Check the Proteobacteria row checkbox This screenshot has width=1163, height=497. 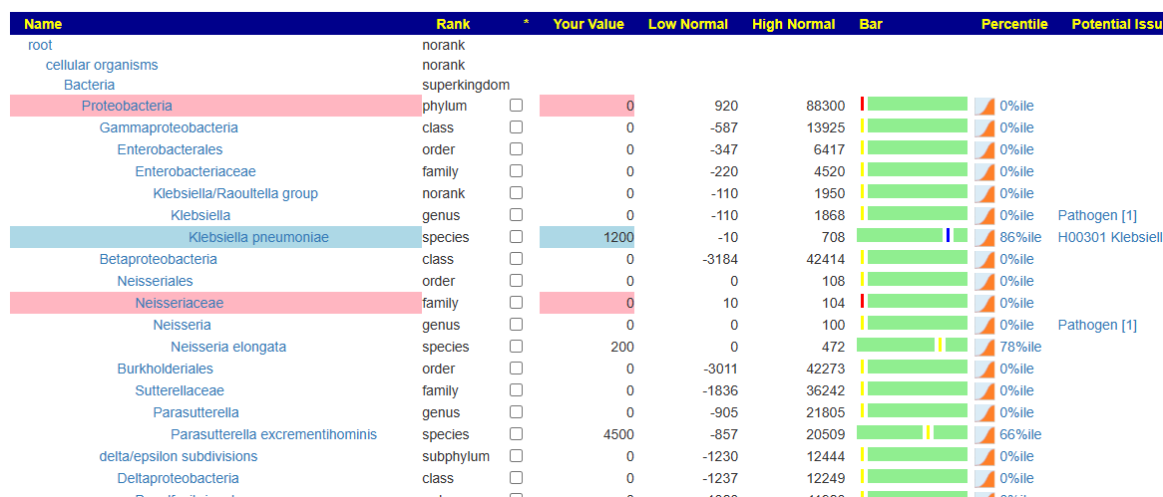click(x=517, y=106)
